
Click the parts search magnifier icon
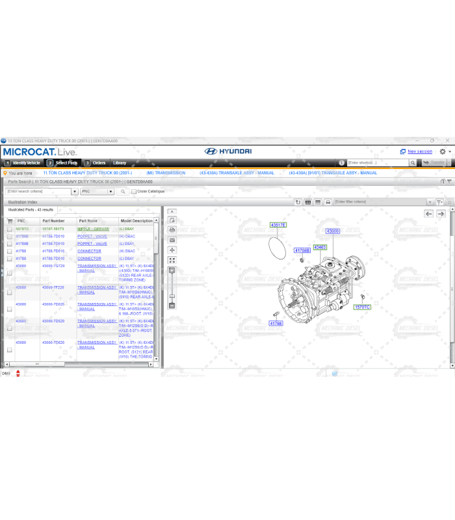point(123,192)
